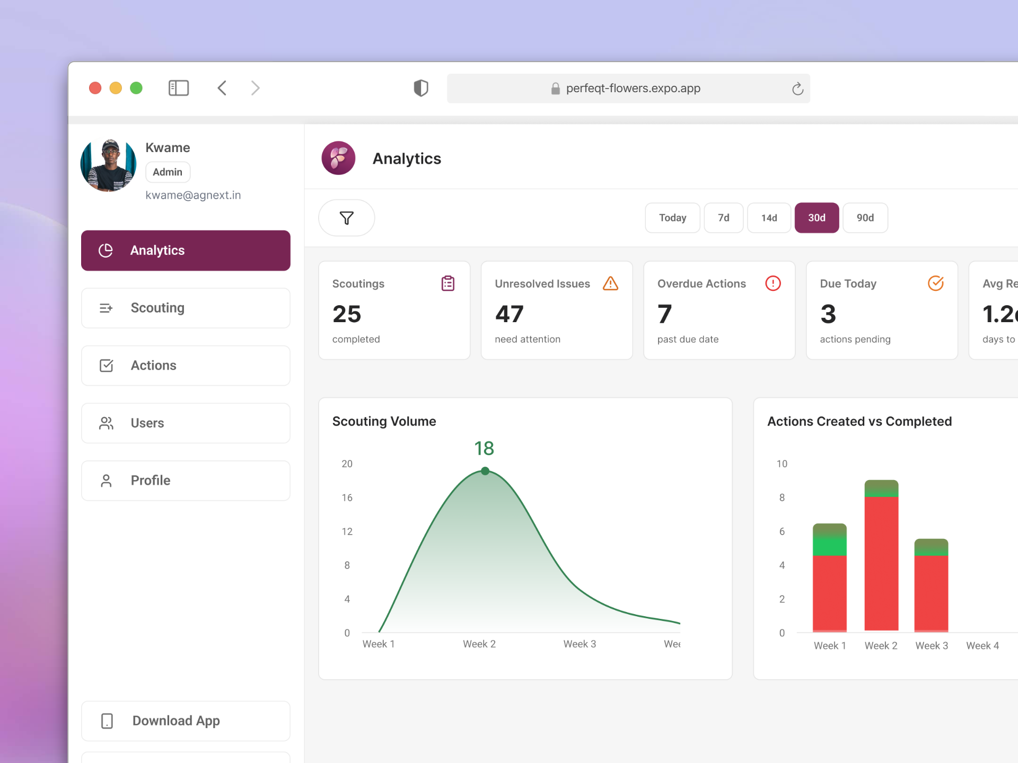The height and width of the screenshot is (763, 1018).
Task: Click the Admin badge under Kwame
Action: pyautogui.click(x=168, y=172)
